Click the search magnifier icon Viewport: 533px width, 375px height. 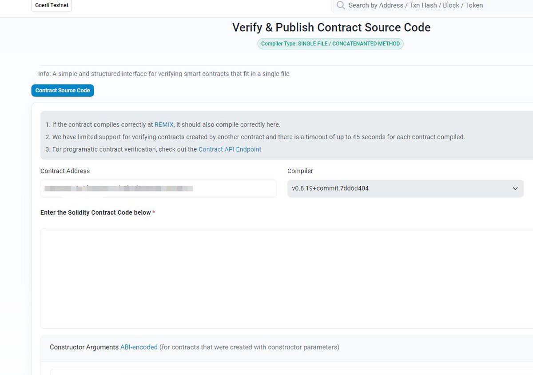click(x=341, y=5)
